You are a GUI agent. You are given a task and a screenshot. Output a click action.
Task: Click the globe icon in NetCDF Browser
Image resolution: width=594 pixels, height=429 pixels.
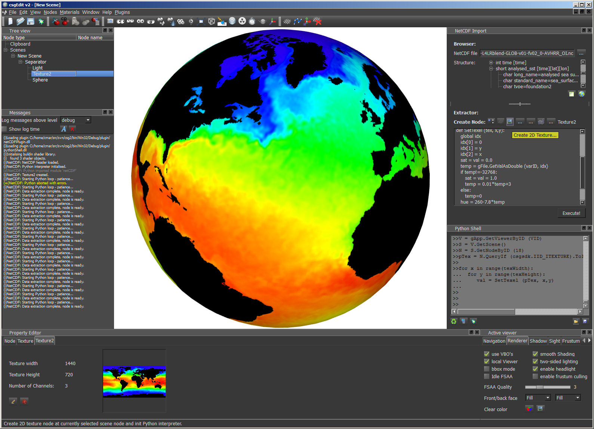tap(582, 94)
